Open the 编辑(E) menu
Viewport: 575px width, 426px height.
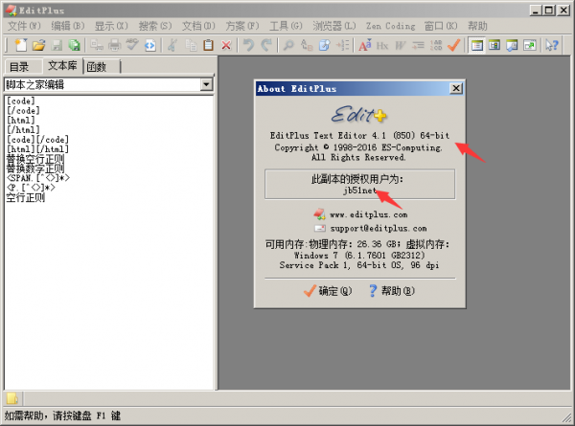click(68, 26)
